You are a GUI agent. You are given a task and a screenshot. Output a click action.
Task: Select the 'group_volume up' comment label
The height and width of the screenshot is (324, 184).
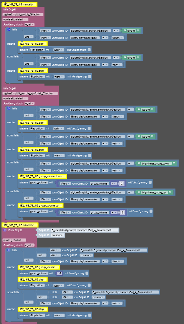(x=41, y=205)
